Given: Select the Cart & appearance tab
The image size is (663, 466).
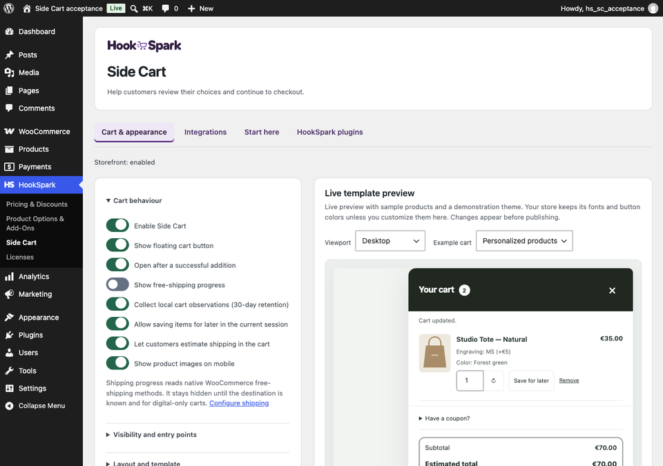Looking at the screenshot, I should [134, 133].
